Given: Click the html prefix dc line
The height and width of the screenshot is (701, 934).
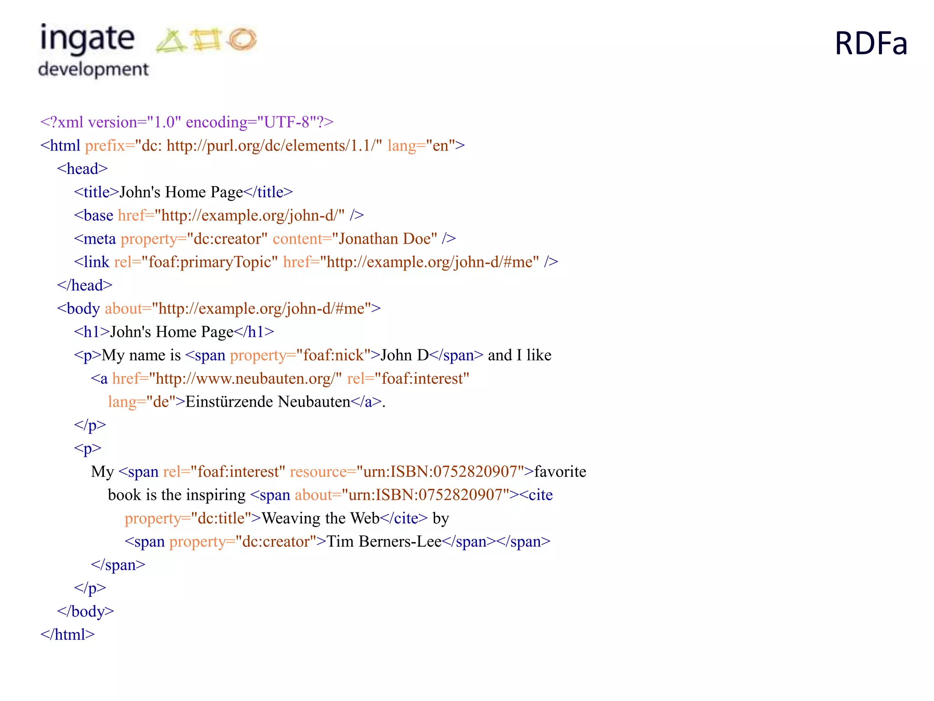Looking at the screenshot, I should click(x=253, y=146).
